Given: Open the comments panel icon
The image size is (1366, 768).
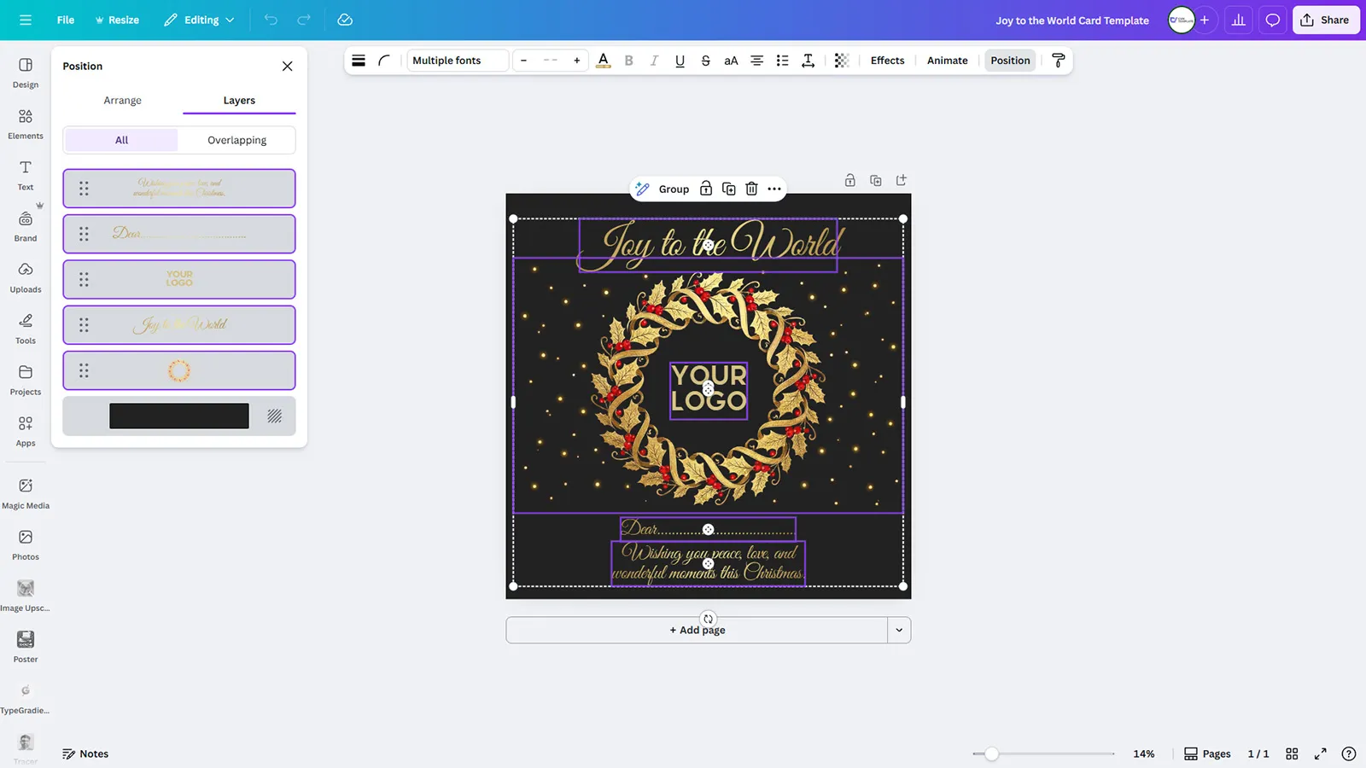Looking at the screenshot, I should (x=1272, y=19).
